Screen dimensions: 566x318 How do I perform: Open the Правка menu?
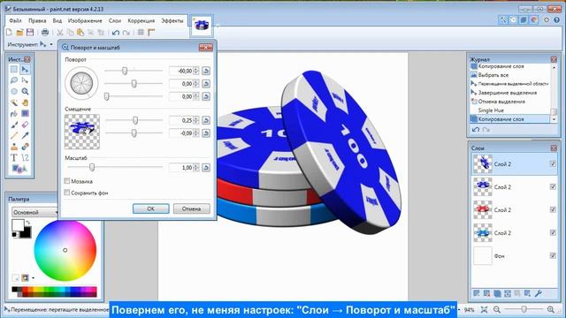point(37,21)
